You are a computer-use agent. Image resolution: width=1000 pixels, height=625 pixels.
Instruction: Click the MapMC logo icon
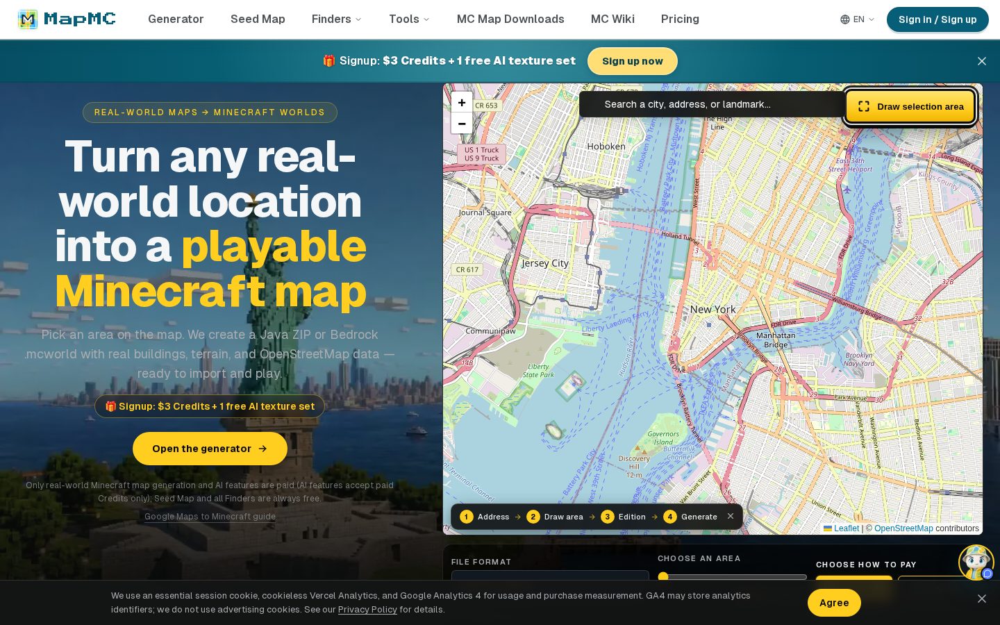point(28,19)
